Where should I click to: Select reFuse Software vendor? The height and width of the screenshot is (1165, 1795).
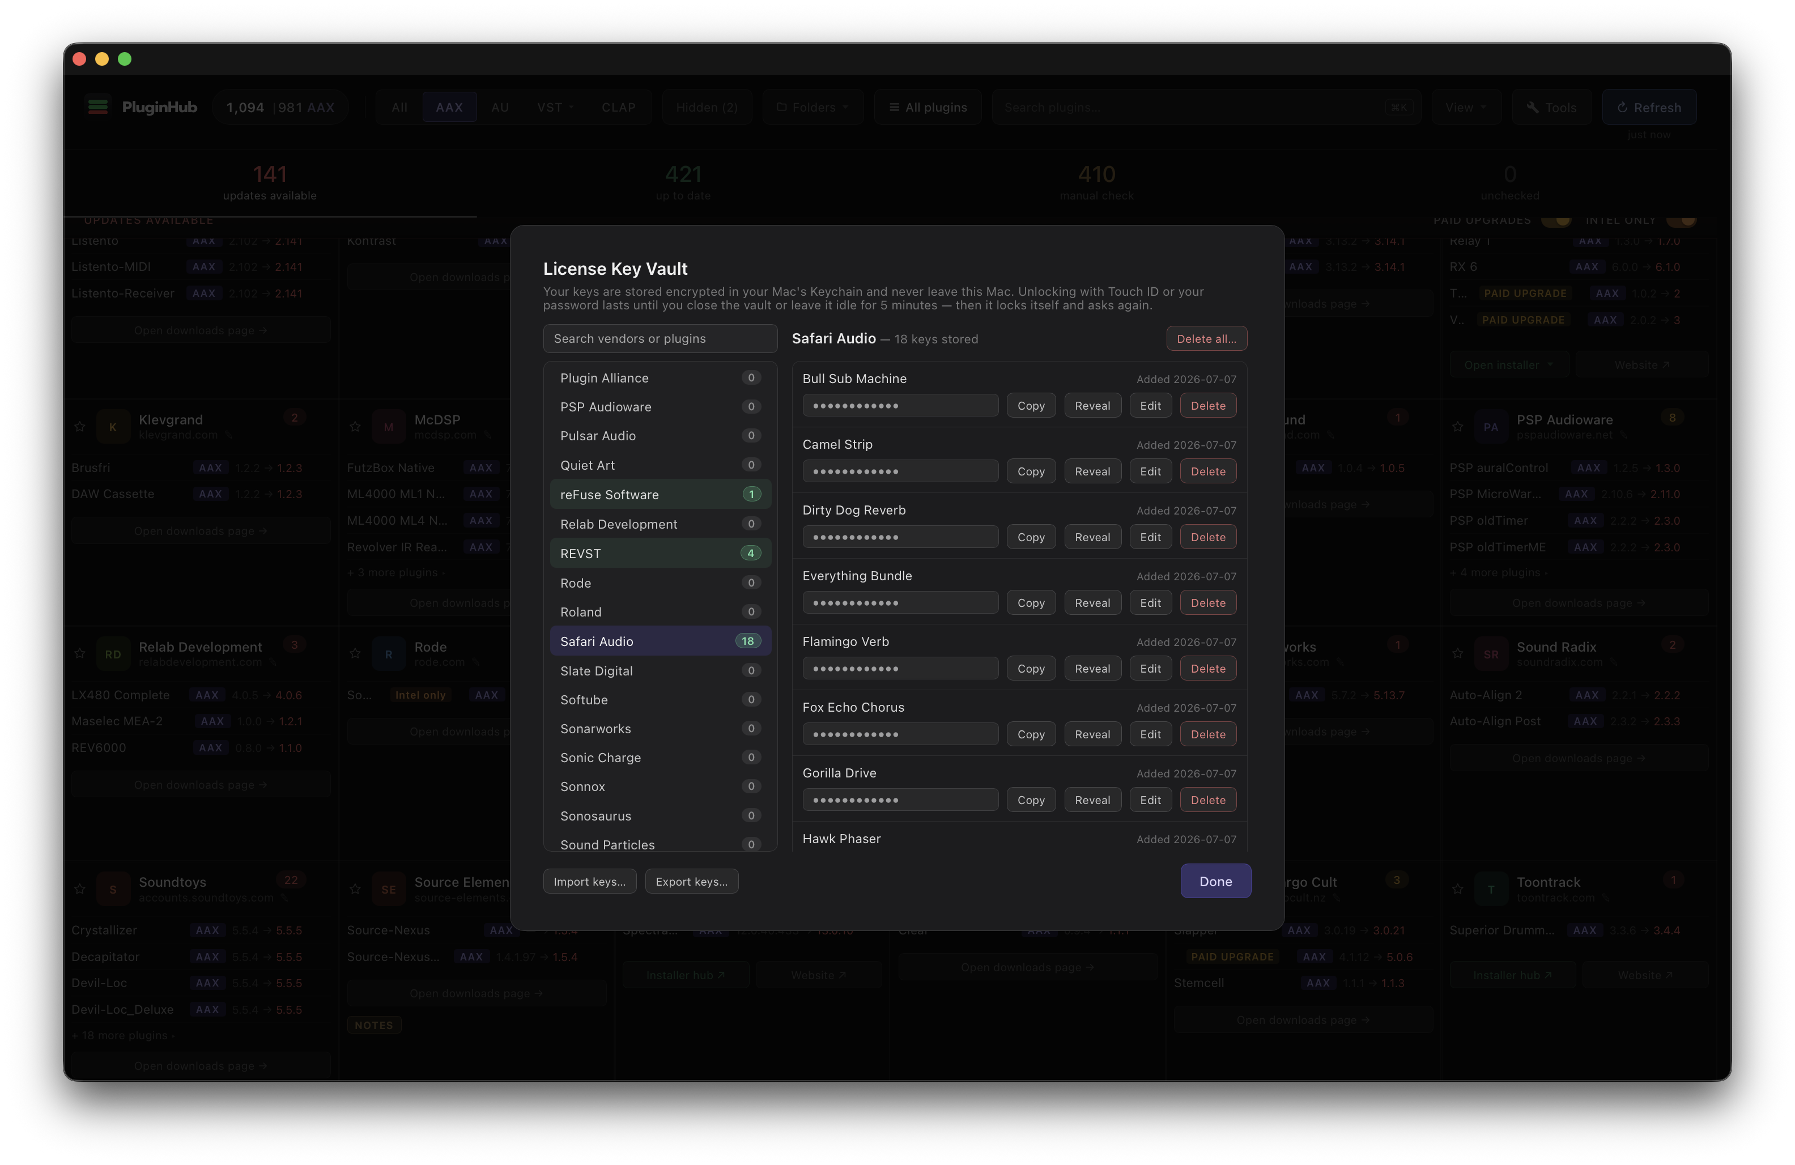coord(660,495)
